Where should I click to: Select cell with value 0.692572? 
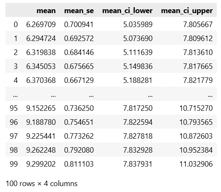(x=79, y=38)
